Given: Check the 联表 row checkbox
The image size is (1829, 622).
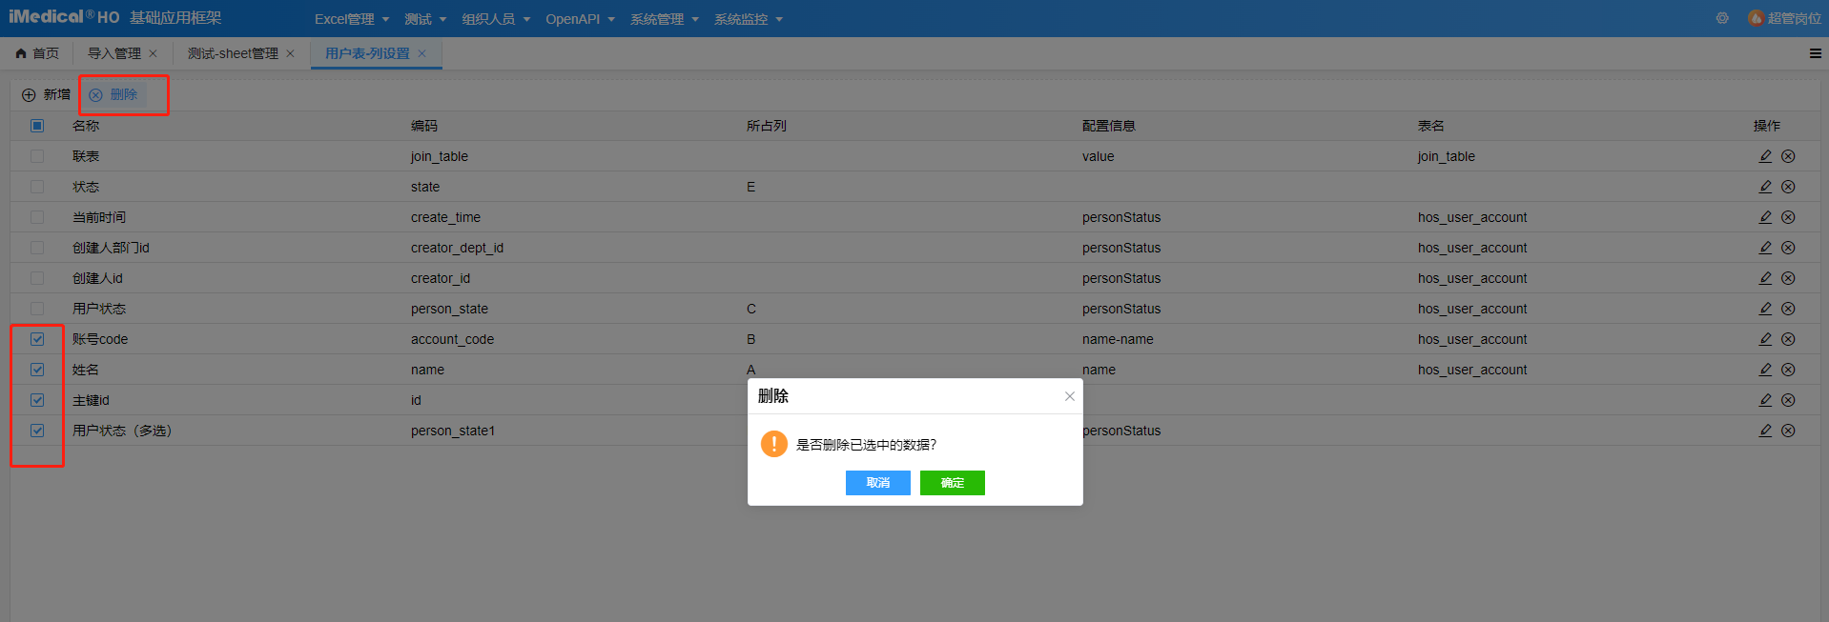Looking at the screenshot, I should point(37,156).
